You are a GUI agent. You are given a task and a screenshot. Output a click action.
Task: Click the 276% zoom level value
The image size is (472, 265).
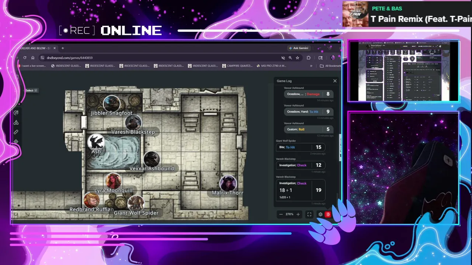coord(289,214)
